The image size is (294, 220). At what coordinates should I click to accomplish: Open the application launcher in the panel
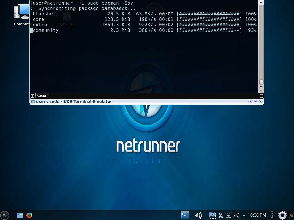coord(5,215)
